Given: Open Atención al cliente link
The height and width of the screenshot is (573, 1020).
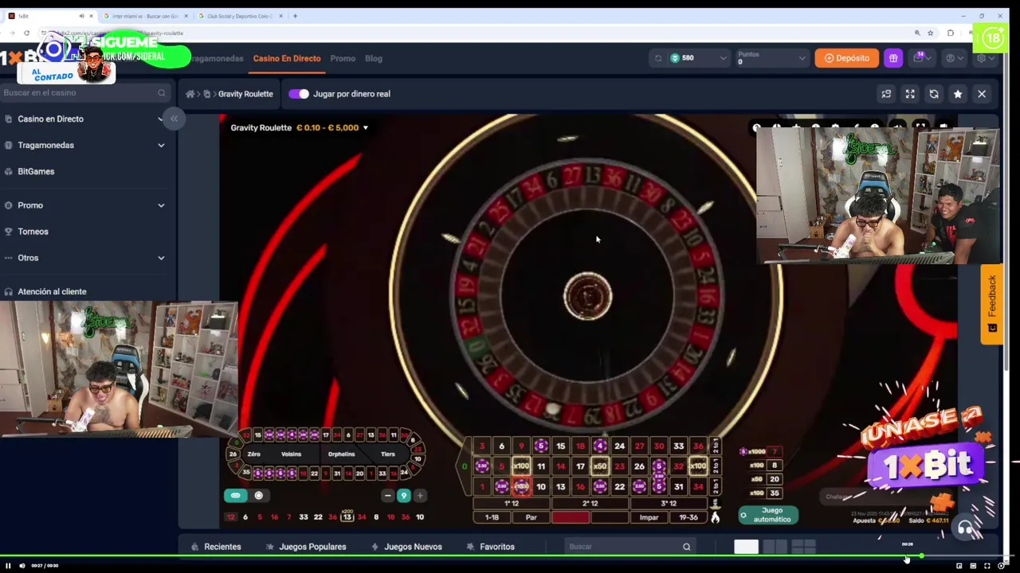Looking at the screenshot, I should click(52, 291).
